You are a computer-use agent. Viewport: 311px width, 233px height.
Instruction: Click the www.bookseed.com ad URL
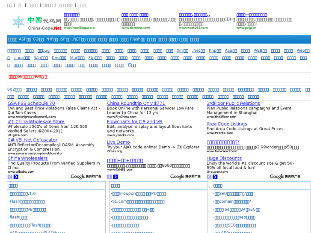[x=222, y=151]
